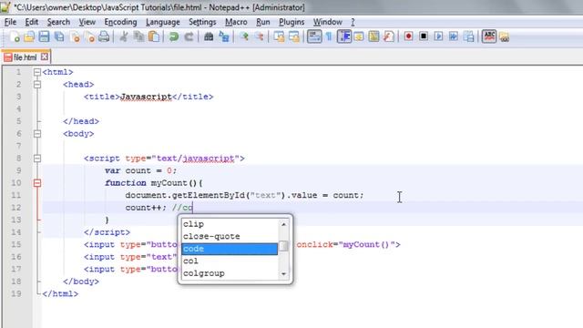Open the Search menu
583x328 pixels.
coord(58,22)
